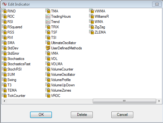Click the icon next to TEMA
Viewport: 163px width, 123px height.
pos(4,90)
